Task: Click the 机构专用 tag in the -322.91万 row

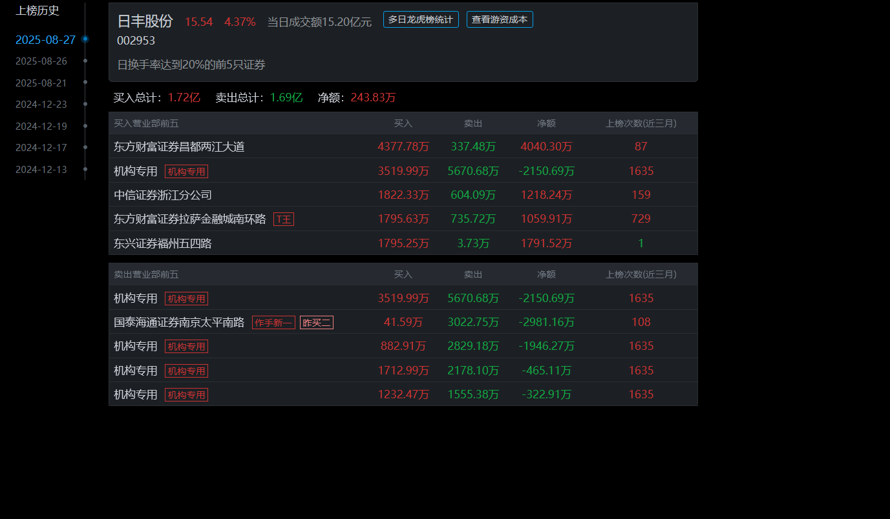Action: tap(186, 395)
